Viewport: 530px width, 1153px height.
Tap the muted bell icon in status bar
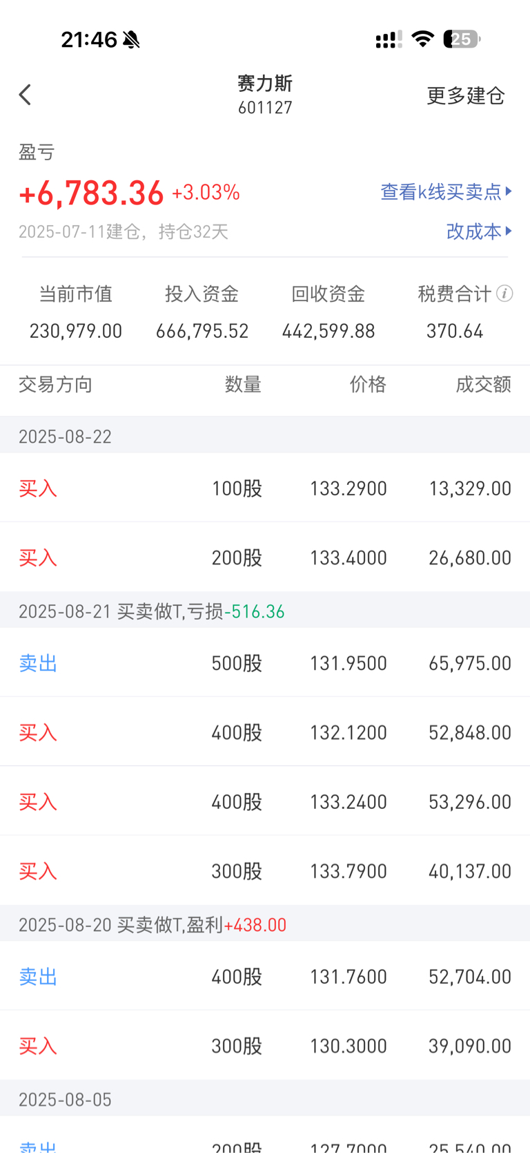click(131, 39)
